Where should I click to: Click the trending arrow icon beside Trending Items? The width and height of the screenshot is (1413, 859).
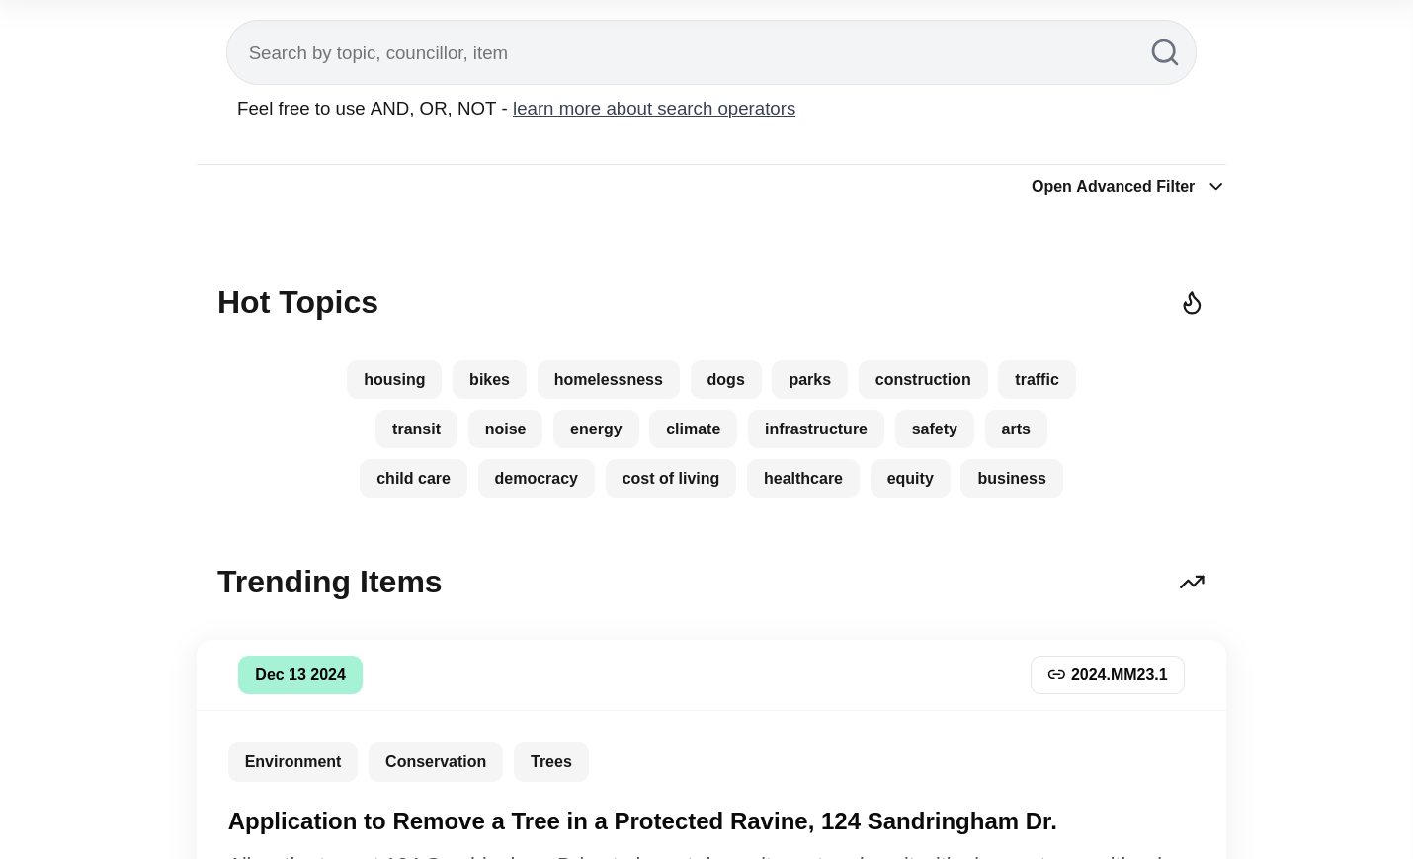[x=1192, y=582]
